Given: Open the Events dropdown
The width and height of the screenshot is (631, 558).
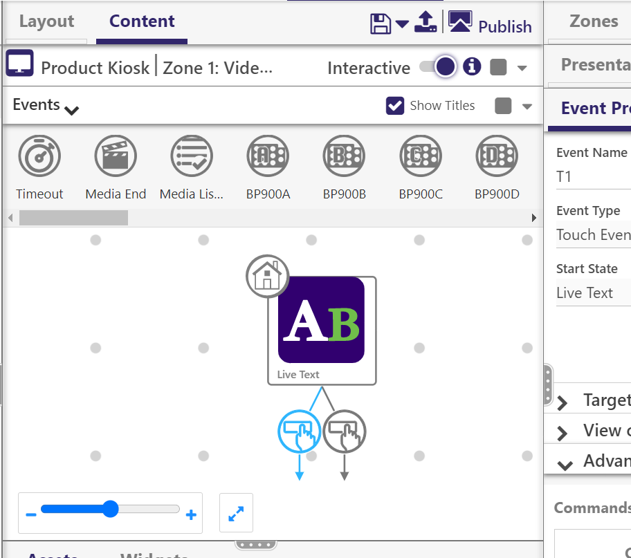Looking at the screenshot, I should pos(46,106).
